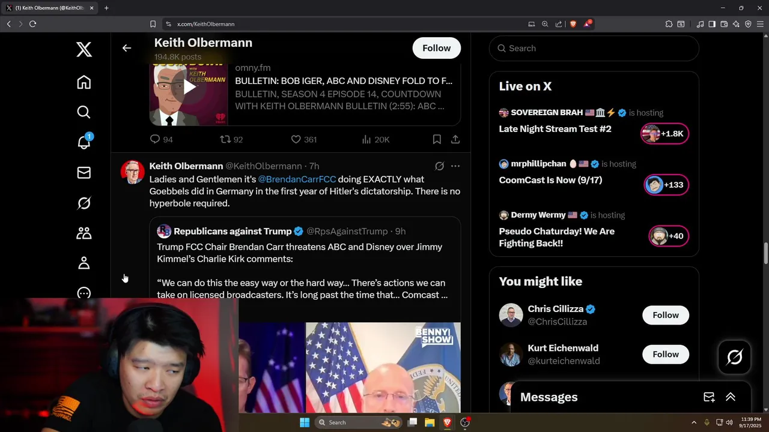Click Windows taskbar Search box

pyautogui.click(x=359, y=422)
